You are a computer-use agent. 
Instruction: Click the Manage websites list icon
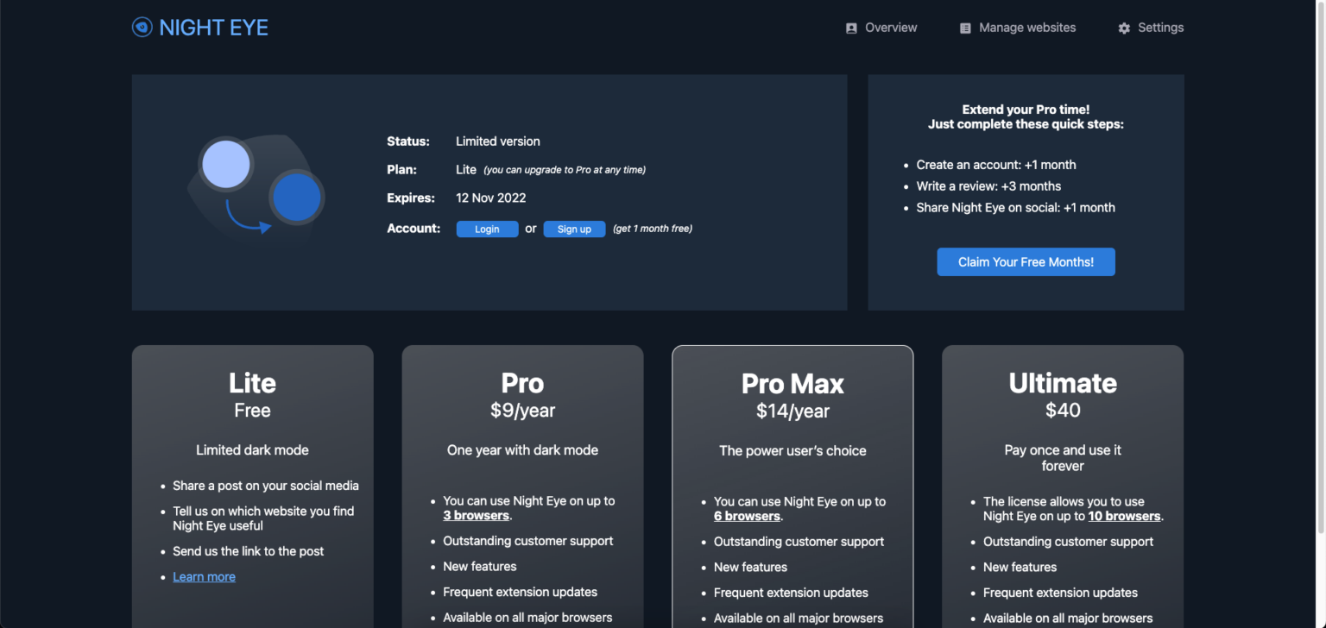964,27
